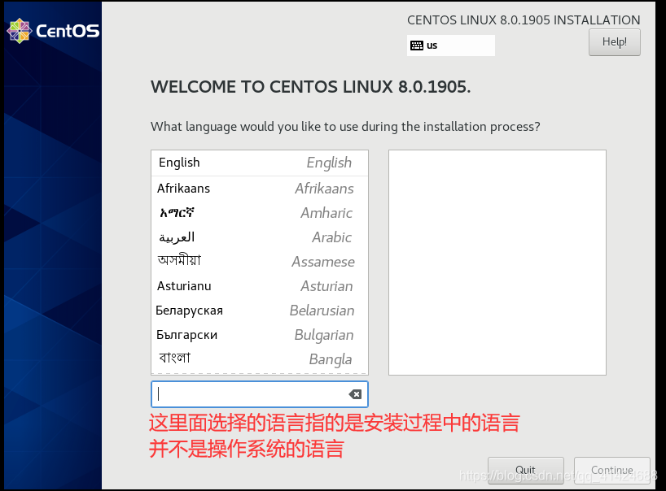The width and height of the screenshot is (666, 491).
Task: Clear the language search field with the backspace icon
Action: (355, 394)
